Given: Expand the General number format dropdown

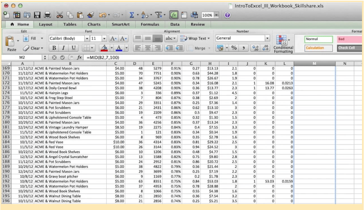Looking at the screenshot, I should [x=267, y=38].
